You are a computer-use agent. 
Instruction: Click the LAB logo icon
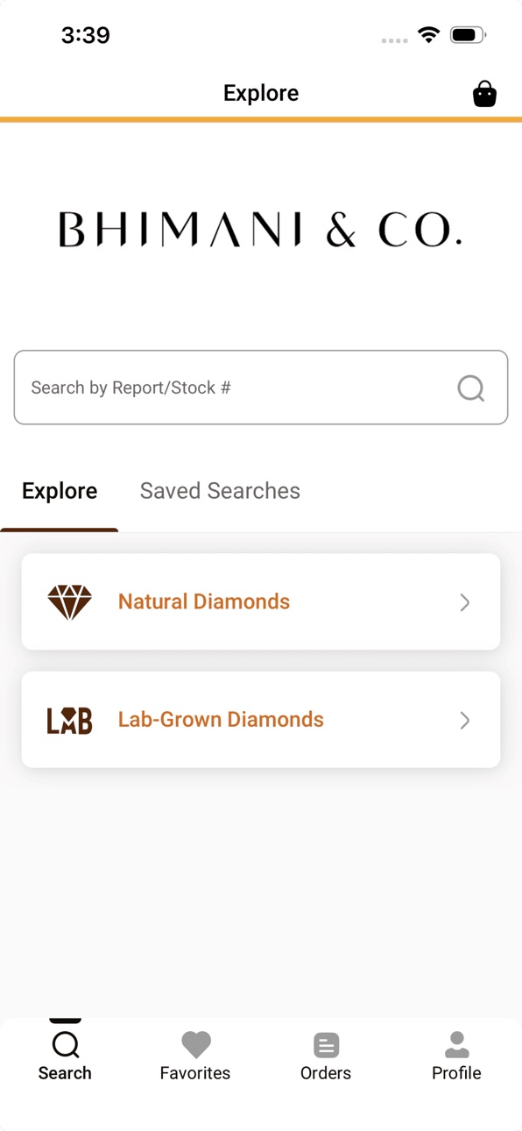coord(69,721)
